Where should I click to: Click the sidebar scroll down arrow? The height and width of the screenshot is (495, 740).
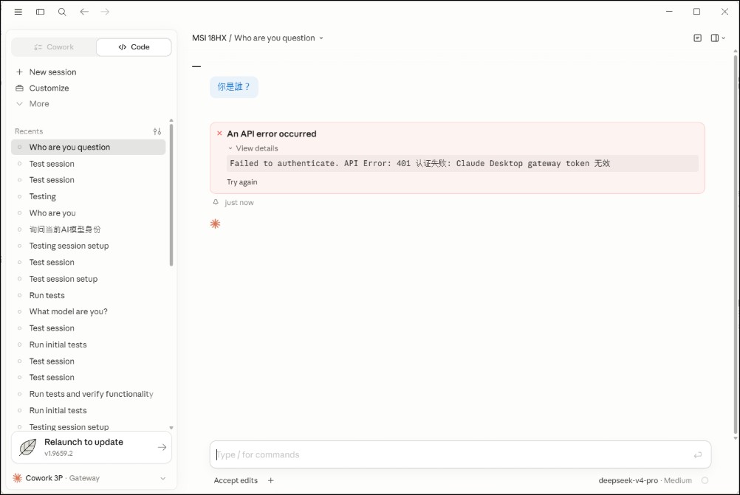pyautogui.click(x=171, y=428)
